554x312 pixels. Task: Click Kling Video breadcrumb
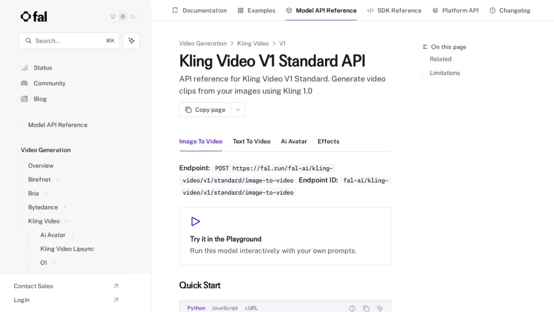tap(253, 43)
